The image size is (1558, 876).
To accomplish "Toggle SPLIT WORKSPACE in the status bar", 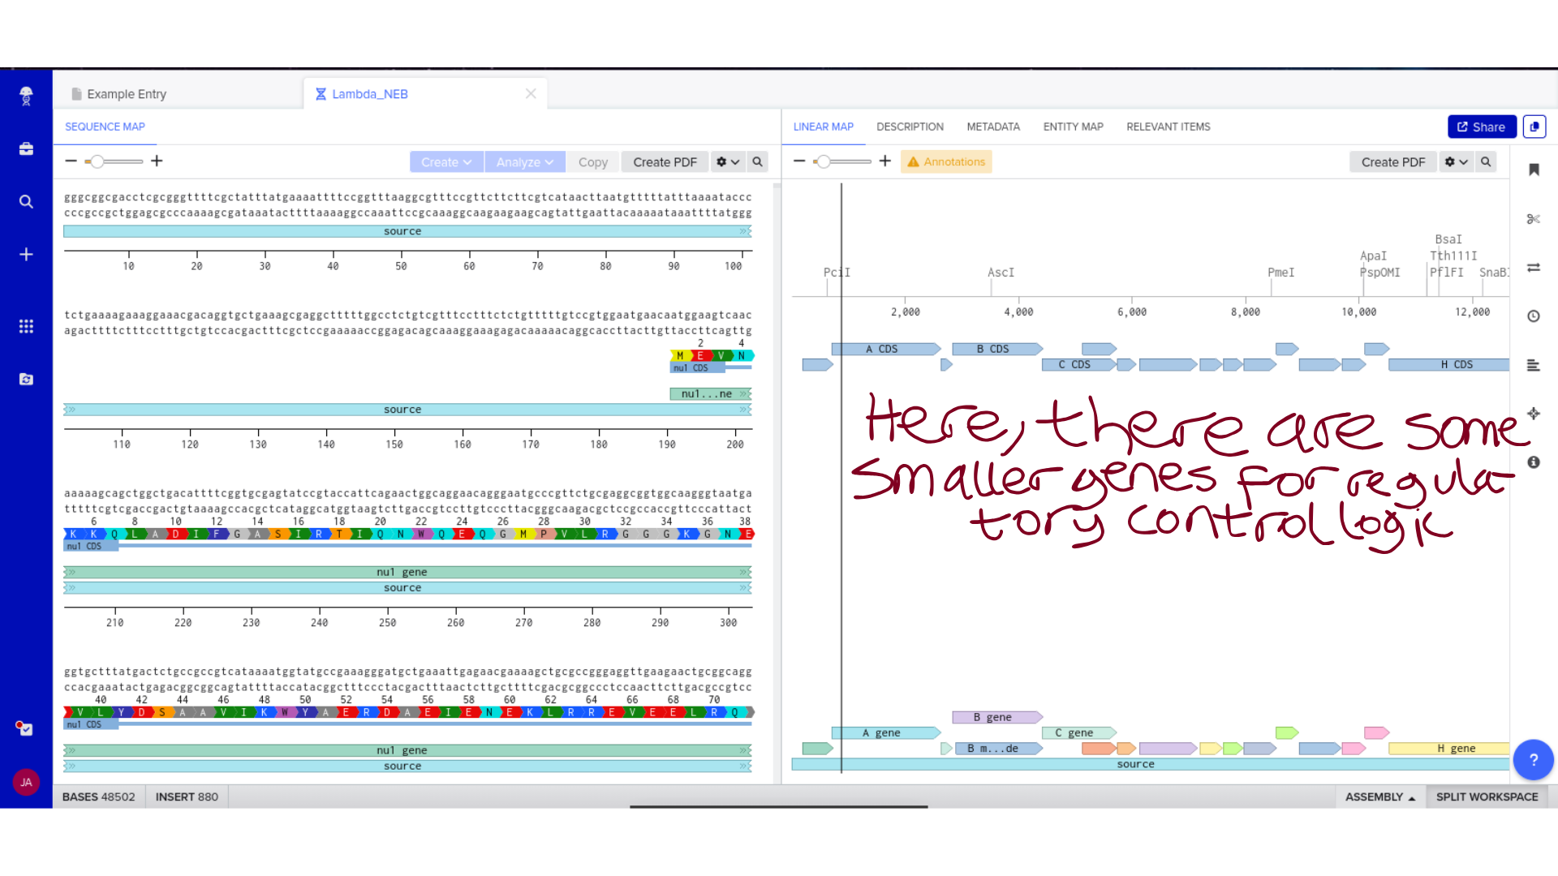I will point(1487,797).
